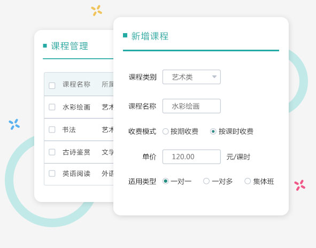Click the blue sparkle decoration on left
Viewport: 316px width, 248px height.
[14, 125]
